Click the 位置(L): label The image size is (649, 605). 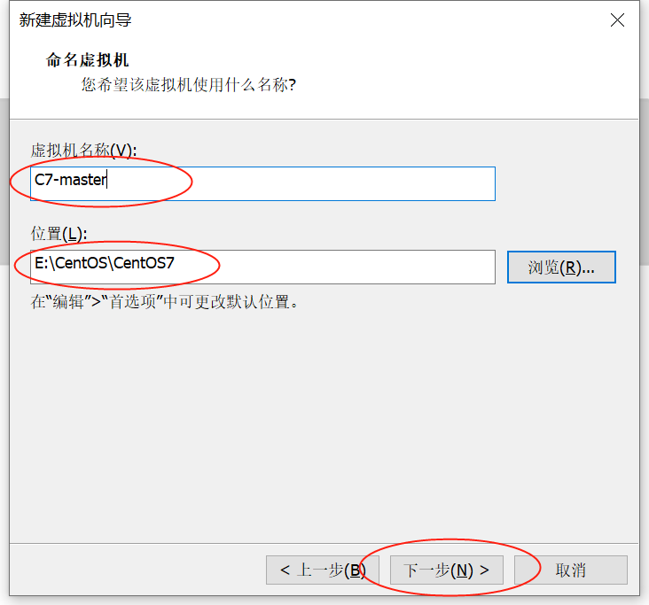click(59, 234)
